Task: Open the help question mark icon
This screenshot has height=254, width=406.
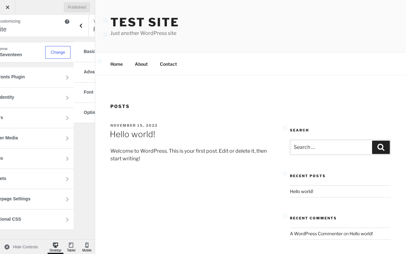Action: pyautogui.click(x=67, y=22)
